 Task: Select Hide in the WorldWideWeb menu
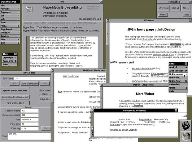point(10,40)
